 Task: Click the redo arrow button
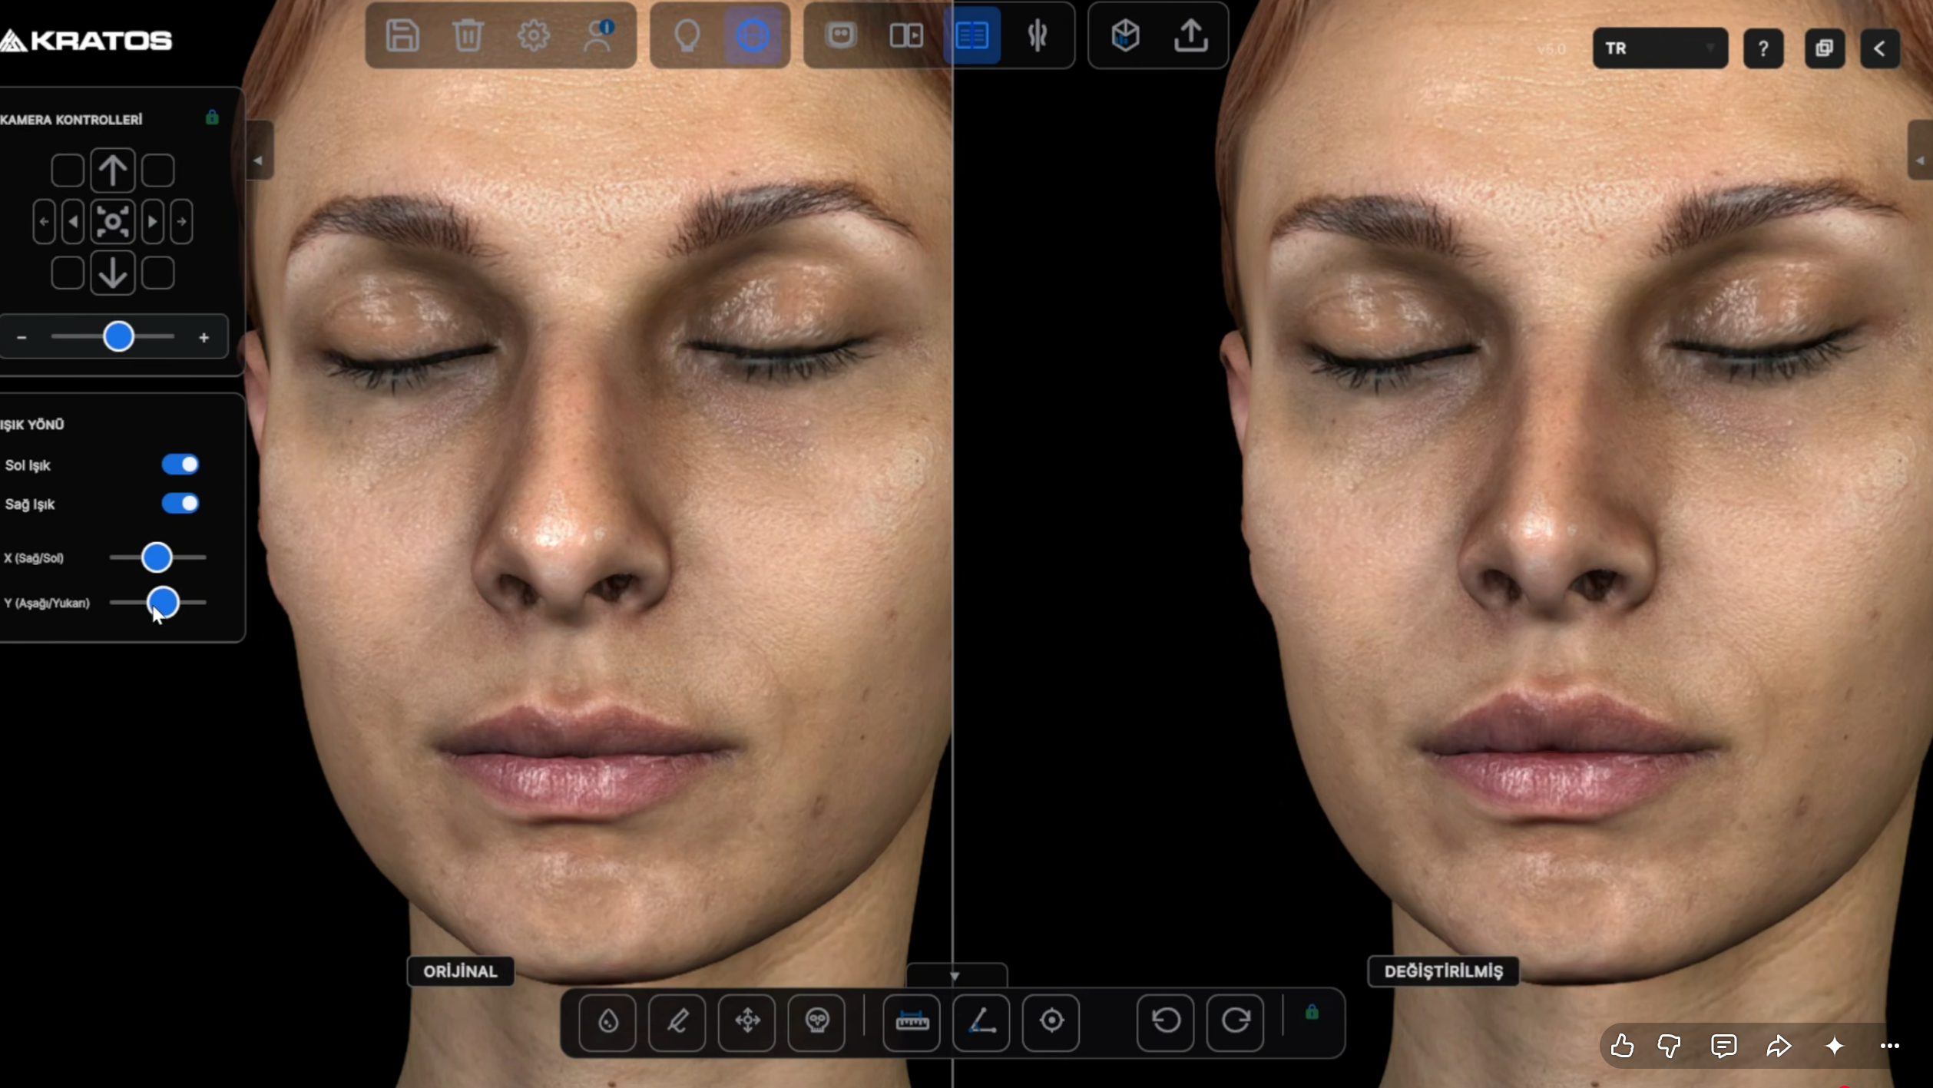1236,1022
